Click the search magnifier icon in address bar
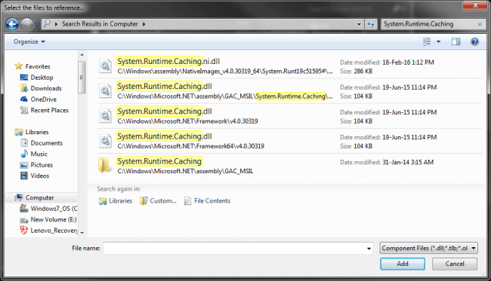The image size is (491, 281). click(x=47, y=23)
